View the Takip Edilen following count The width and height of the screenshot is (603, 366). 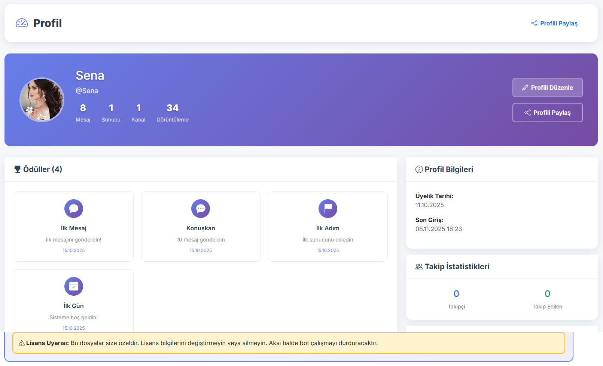[x=547, y=299]
